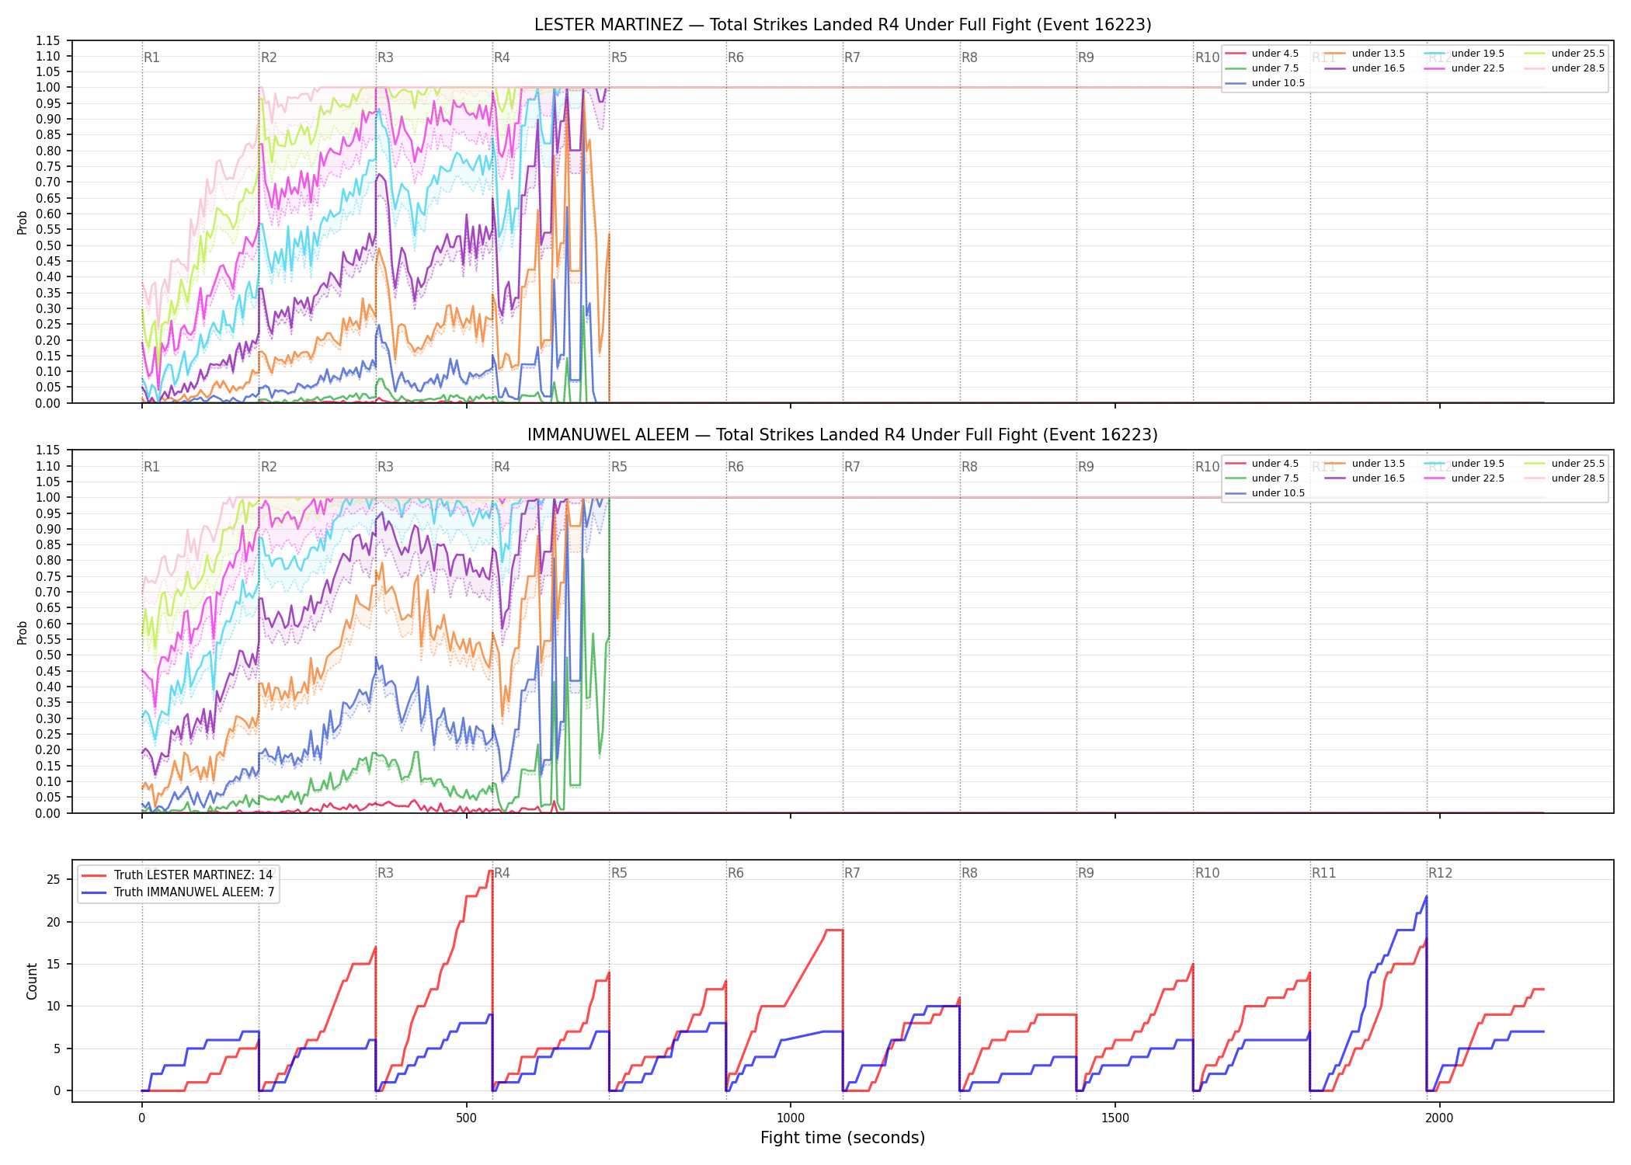Screen dimensions: 1631x1165
Task: Click R10 round marker in Aleem chart
Action: click(1207, 467)
